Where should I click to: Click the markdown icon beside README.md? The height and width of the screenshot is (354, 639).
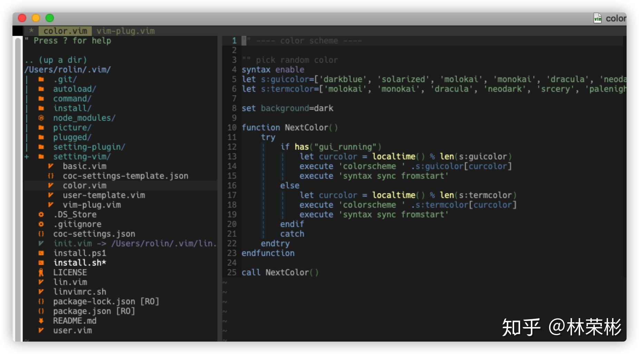[x=41, y=321]
